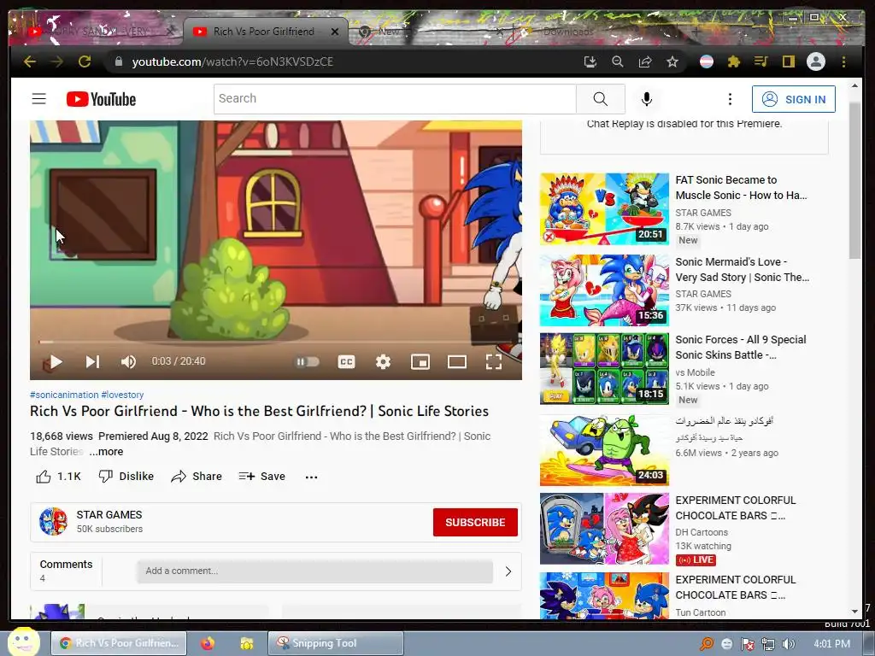Screen dimensions: 875x656
Task: Bookmark this page with the star icon
Action: [x=672, y=61]
